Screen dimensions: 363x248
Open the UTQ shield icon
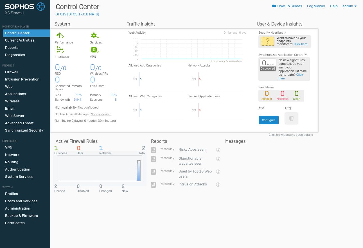[291, 118]
